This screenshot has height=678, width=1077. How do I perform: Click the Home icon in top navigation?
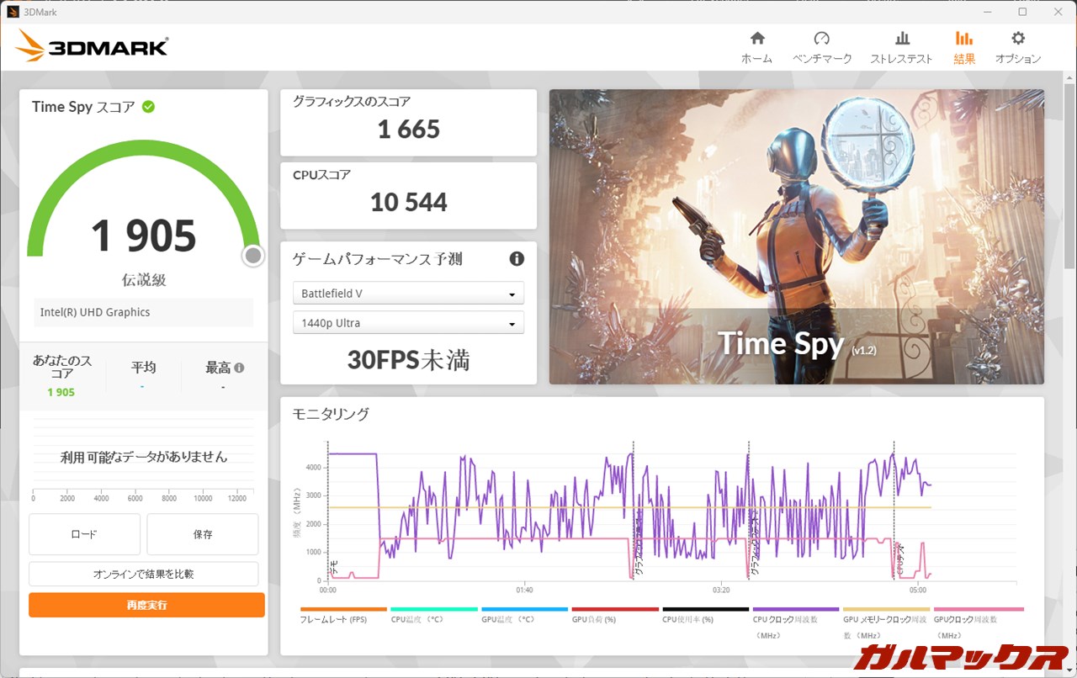756,39
